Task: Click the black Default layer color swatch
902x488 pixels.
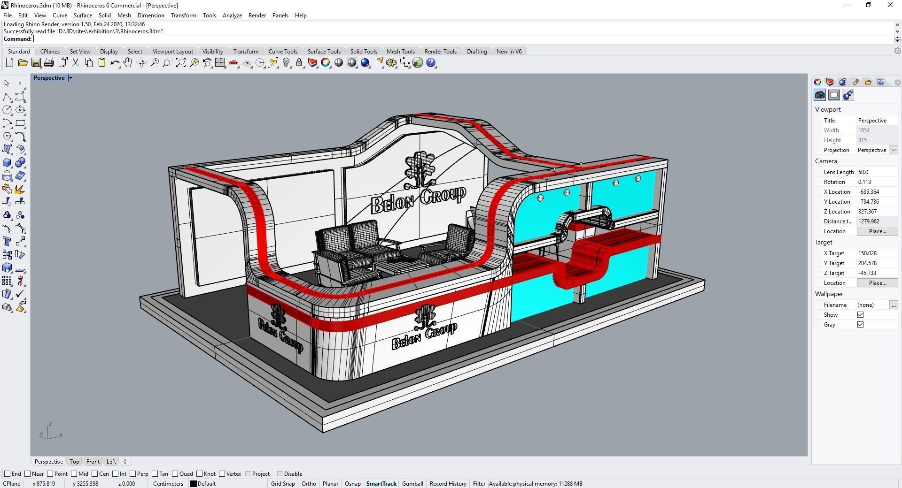Action: tap(193, 484)
